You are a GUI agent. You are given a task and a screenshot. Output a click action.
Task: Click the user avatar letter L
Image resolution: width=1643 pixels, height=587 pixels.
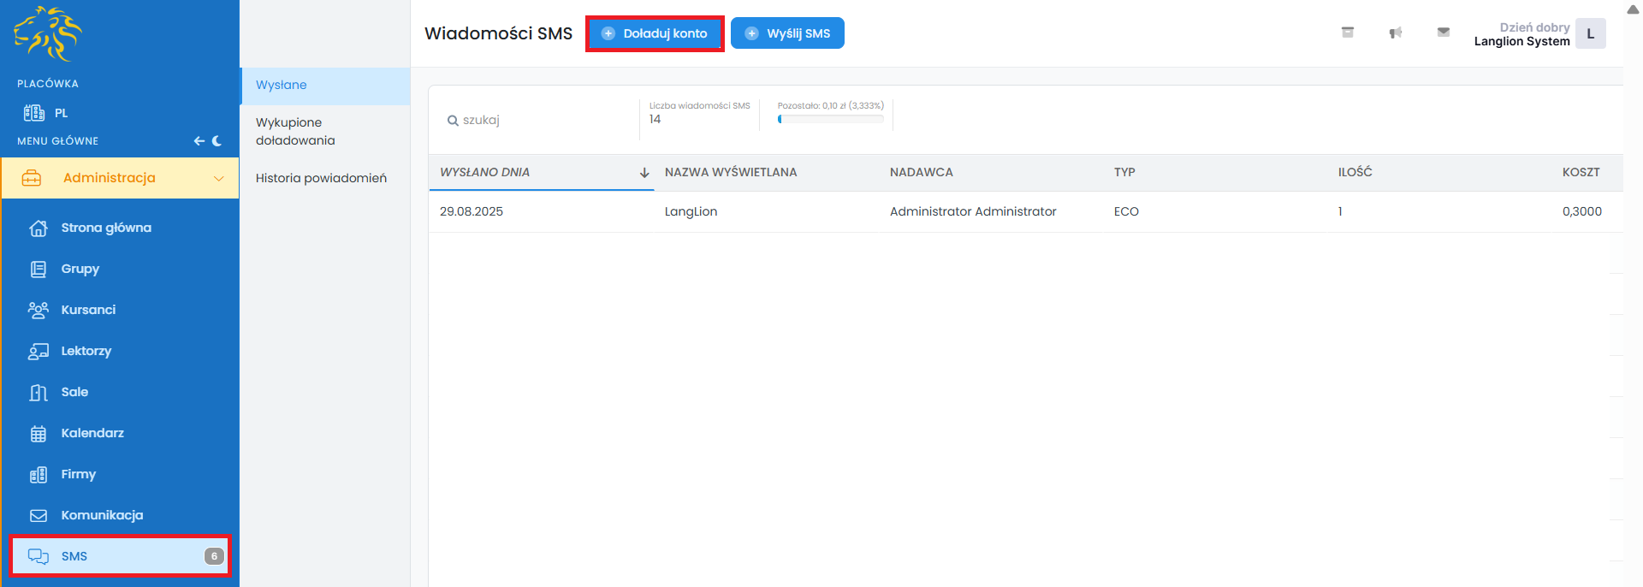click(x=1590, y=34)
